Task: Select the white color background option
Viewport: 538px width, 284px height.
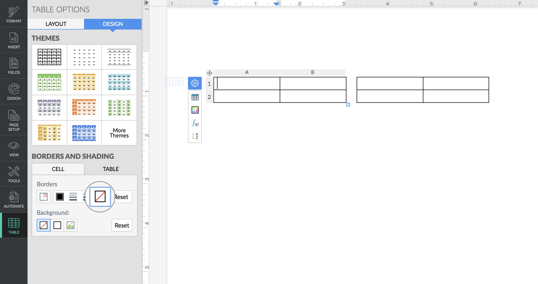Action: (57, 225)
